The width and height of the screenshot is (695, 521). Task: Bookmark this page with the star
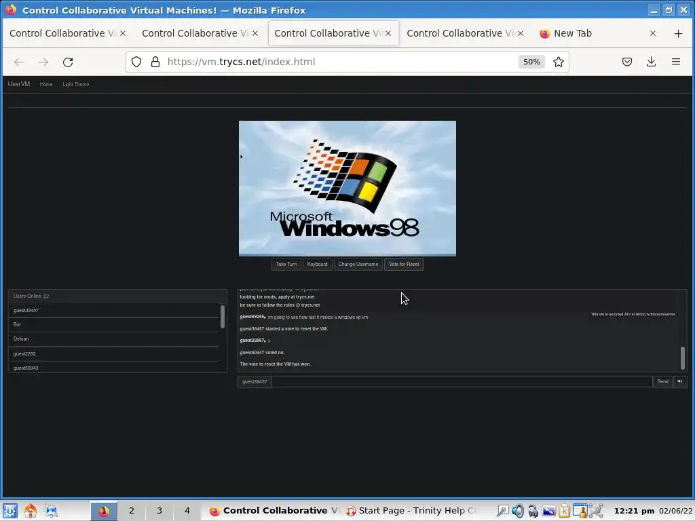tap(559, 62)
